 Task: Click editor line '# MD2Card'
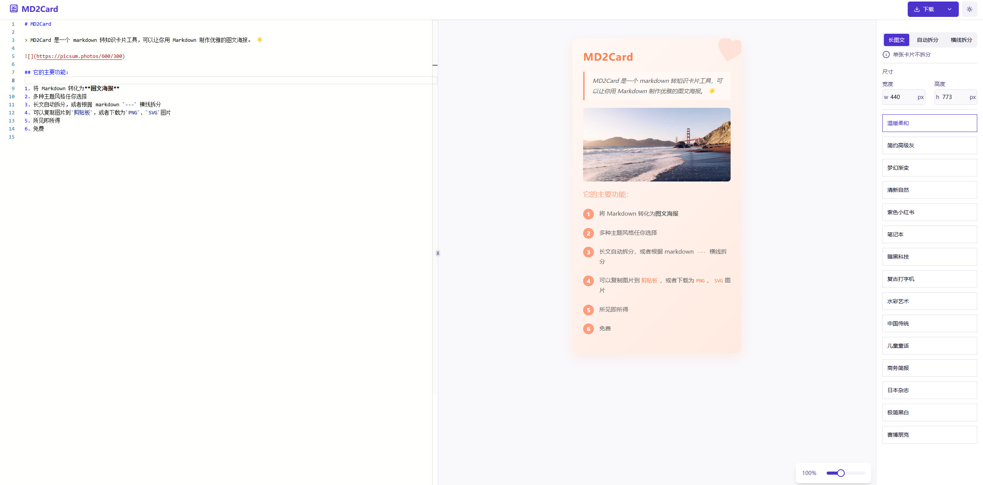[38, 24]
